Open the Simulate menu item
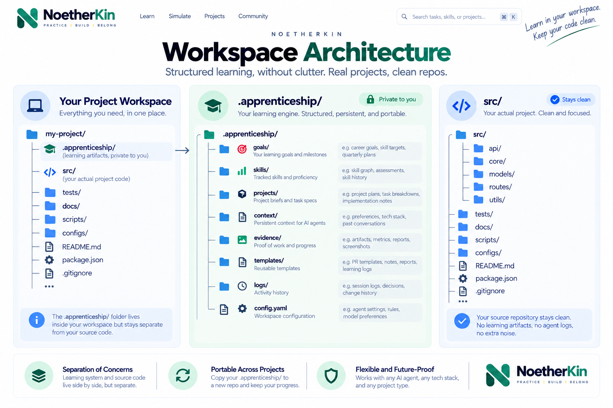This screenshot has height=408, width=613. [180, 16]
